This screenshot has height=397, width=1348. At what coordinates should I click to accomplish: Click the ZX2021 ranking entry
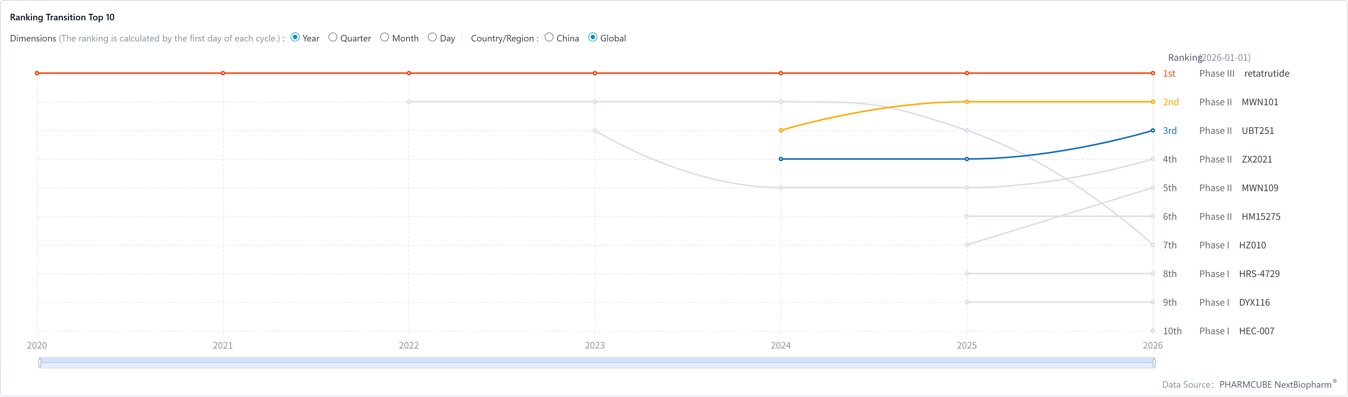point(1256,159)
